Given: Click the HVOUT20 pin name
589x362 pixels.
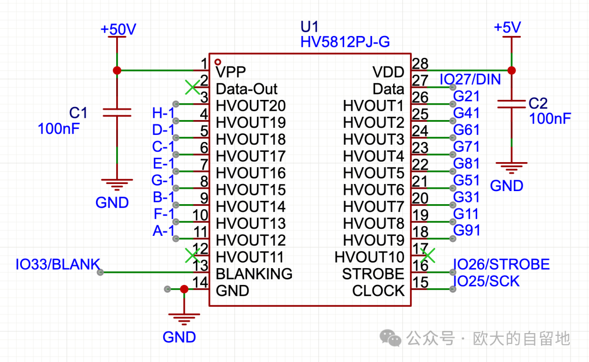Looking at the screenshot, I should pos(251,105).
